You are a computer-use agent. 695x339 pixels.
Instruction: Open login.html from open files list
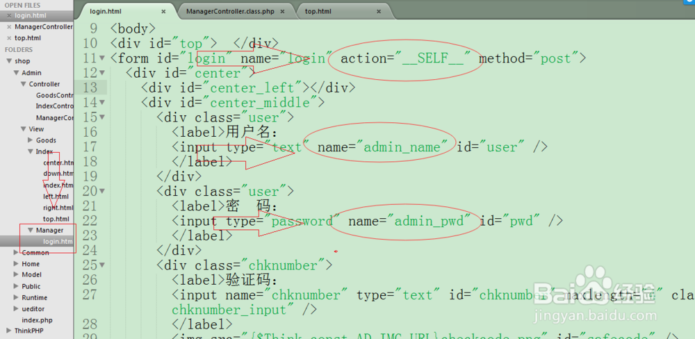click(x=30, y=16)
